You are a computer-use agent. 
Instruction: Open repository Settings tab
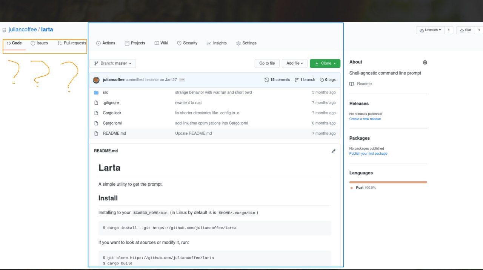246,43
